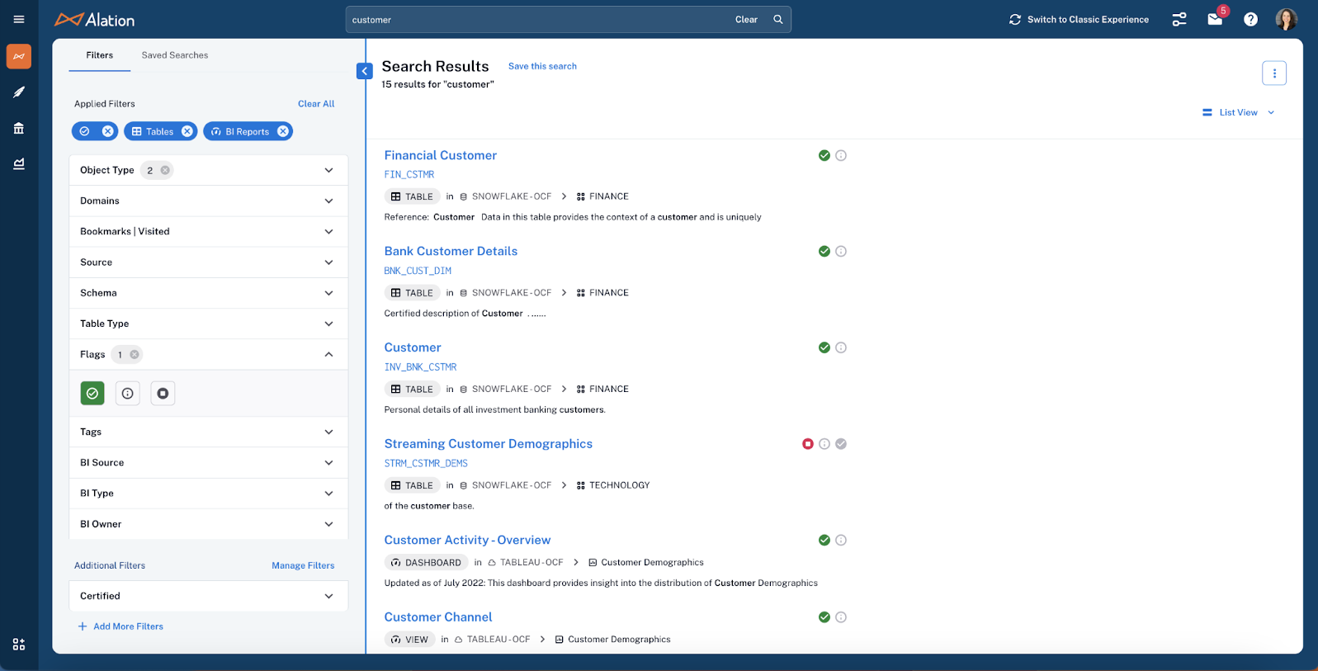1318x671 pixels.
Task: Click the search magnifier icon
Action: tap(777, 20)
